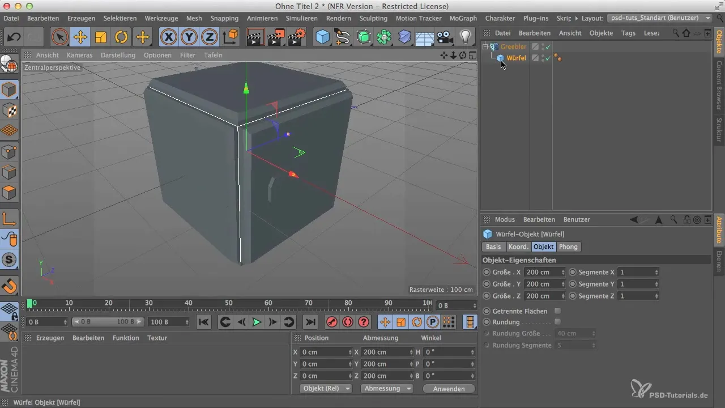Viewport: 725px width, 408px height.
Task: Click the Anwenden button
Action: coord(448,389)
